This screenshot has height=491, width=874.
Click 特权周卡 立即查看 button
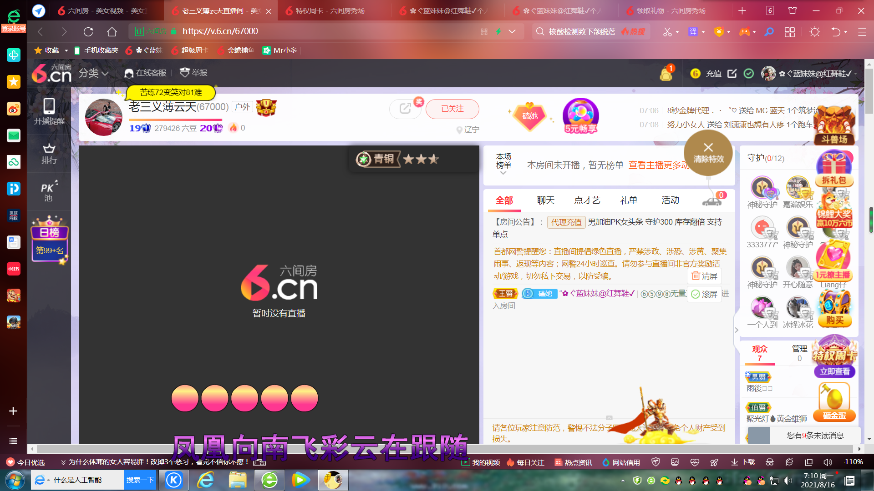click(835, 371)
